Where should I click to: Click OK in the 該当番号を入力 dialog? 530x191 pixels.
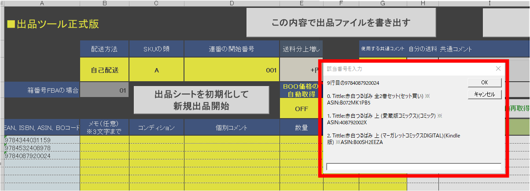pos(484,83)
